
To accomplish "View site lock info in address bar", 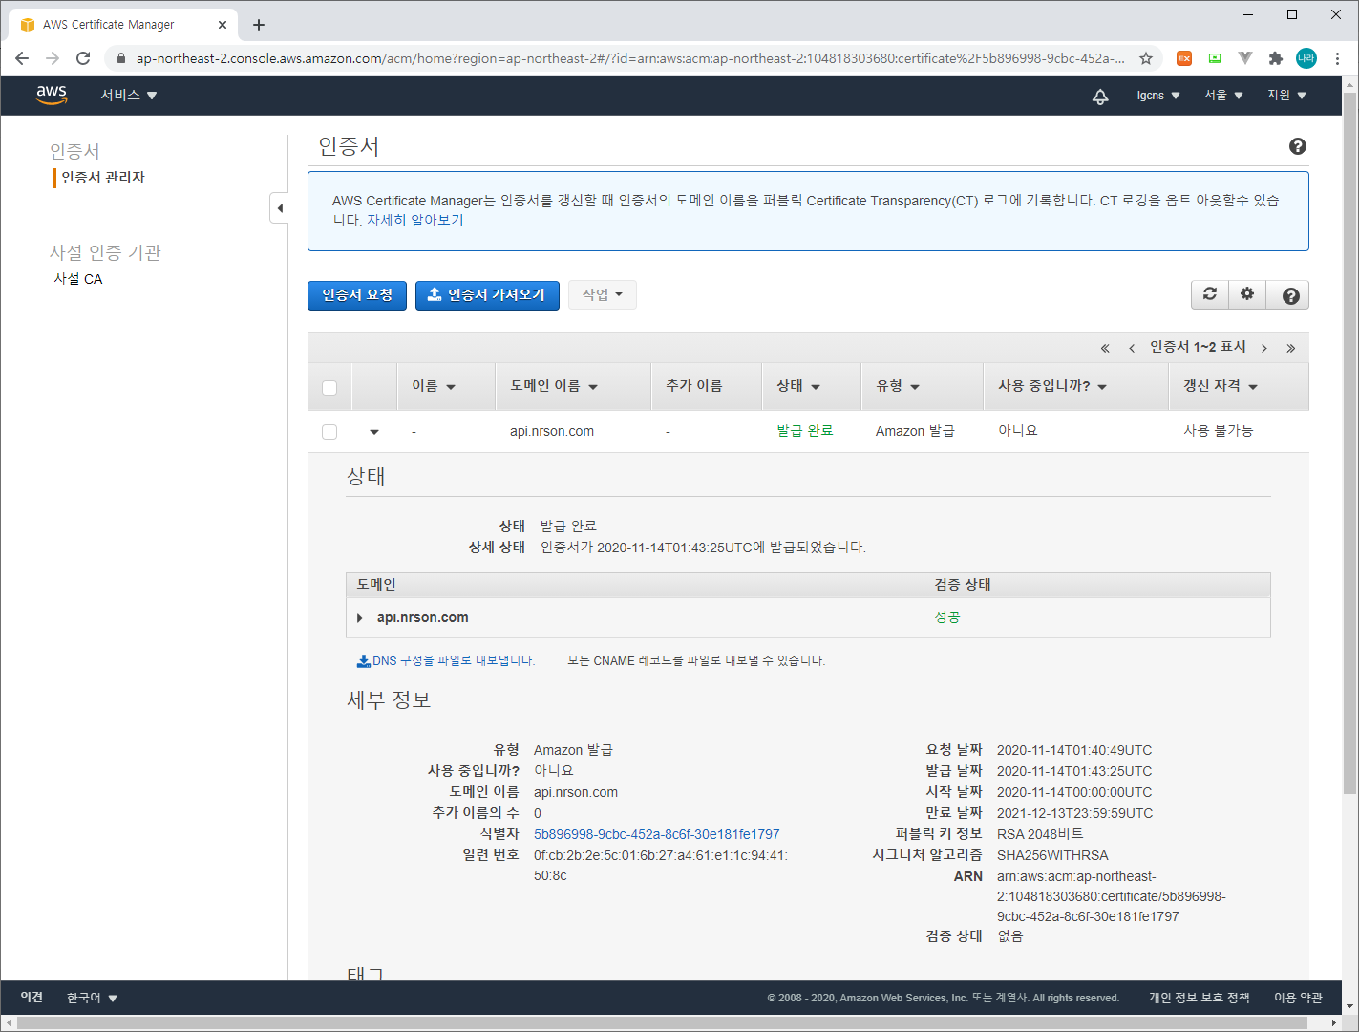I will (121, 58).
